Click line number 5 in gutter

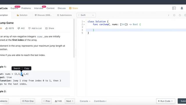82,33
